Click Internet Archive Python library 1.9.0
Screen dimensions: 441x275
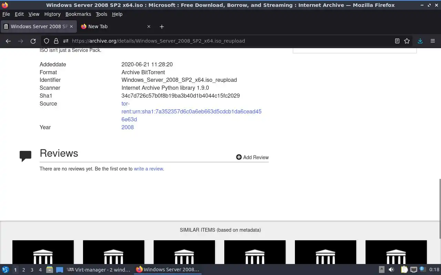[165, 88]
